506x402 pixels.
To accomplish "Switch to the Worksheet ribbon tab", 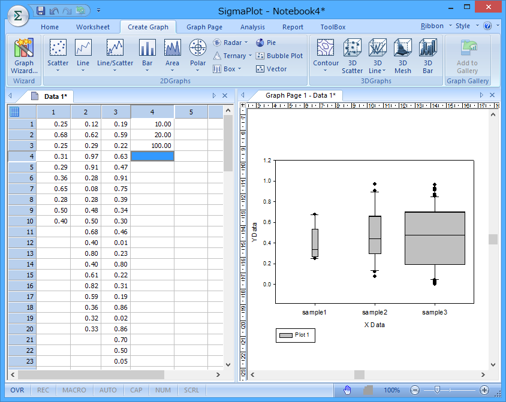I will (93, 27).
